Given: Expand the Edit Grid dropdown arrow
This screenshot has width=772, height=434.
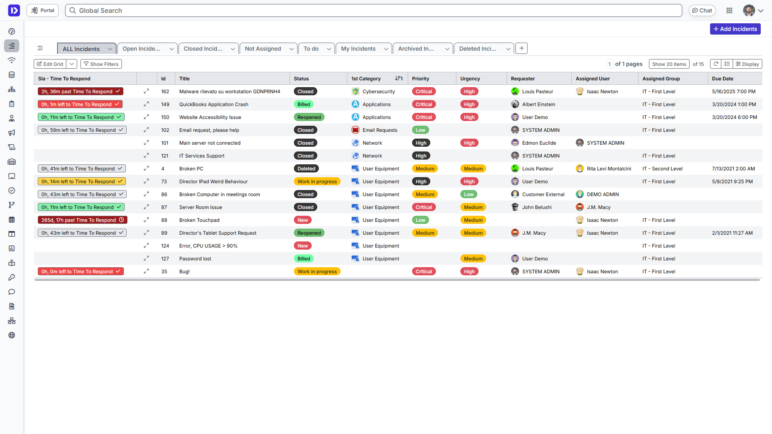Looking at the screenshot, I should pos(72,64).
